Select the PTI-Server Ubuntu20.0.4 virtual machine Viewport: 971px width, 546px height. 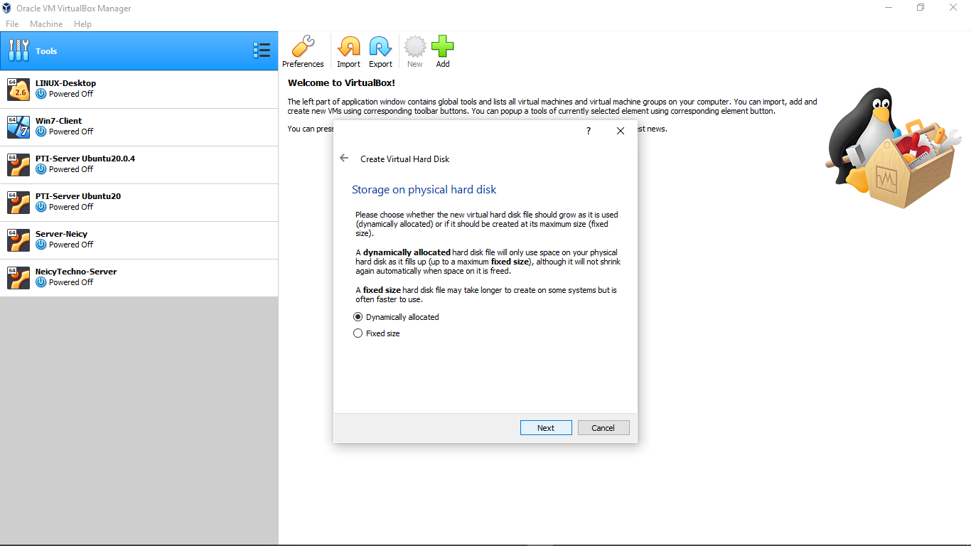(139, 165)
